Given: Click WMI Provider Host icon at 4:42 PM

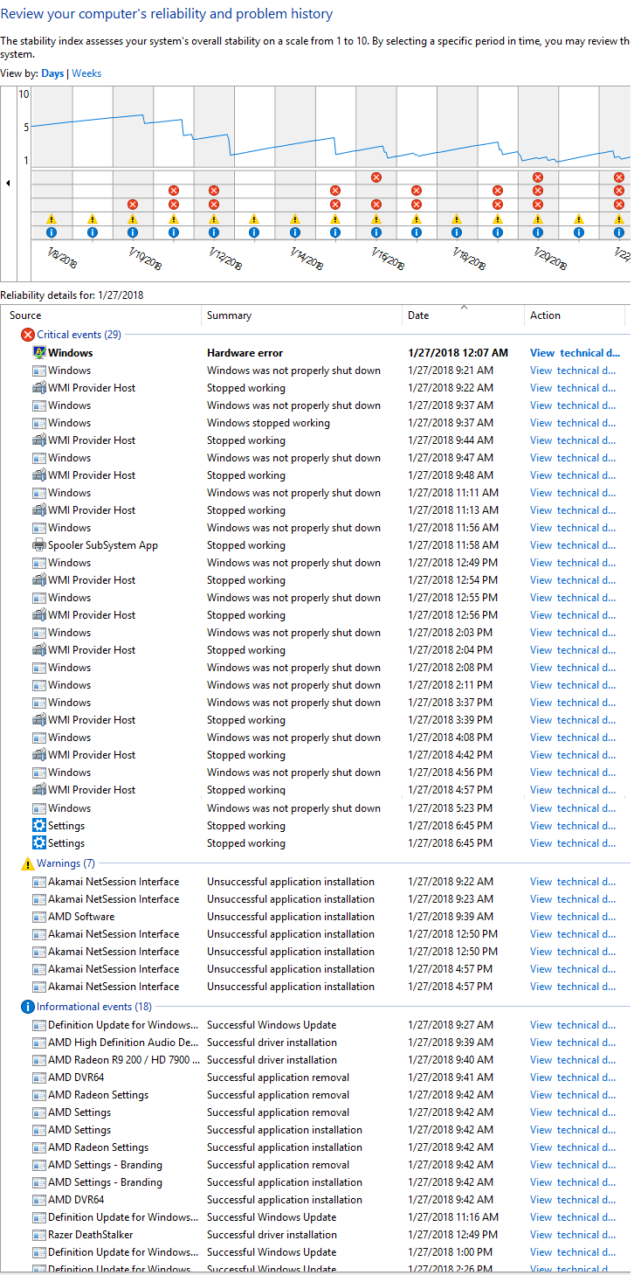Looking at the screenshot, I should tap(38, 755).
